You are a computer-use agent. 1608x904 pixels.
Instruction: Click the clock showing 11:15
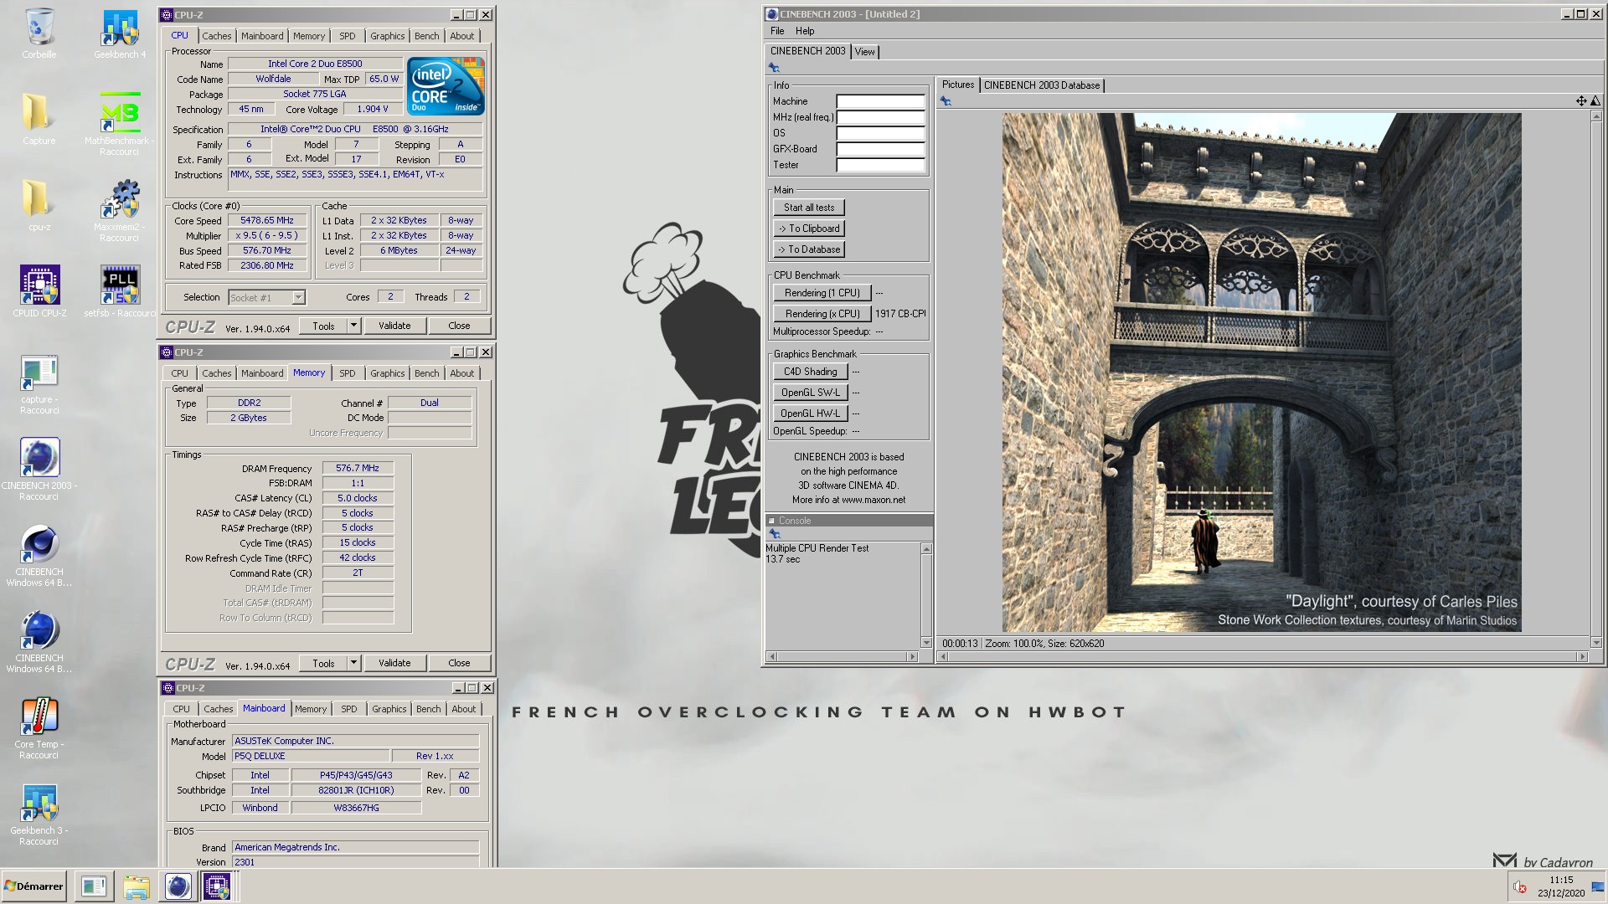point(1561,880)
